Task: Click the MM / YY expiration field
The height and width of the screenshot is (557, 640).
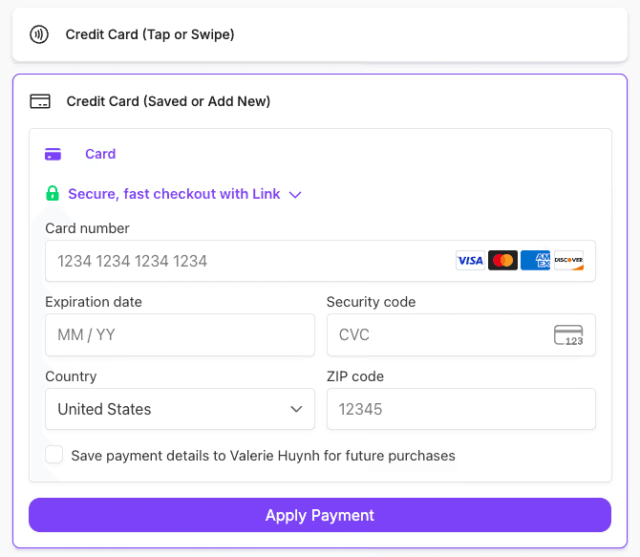Action: coord(180,335)
